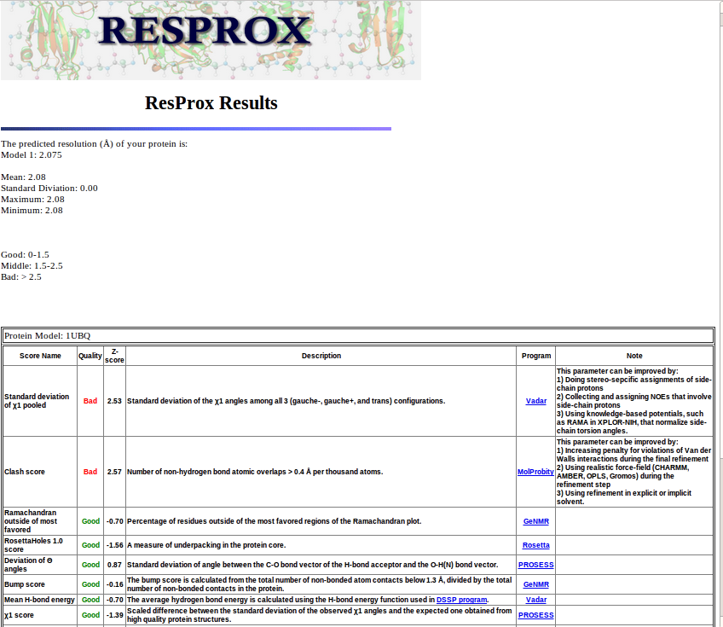Open the Vadar link in Standard deviation row
This screenshot has width=723, height=627.
(x=535, y=401)
